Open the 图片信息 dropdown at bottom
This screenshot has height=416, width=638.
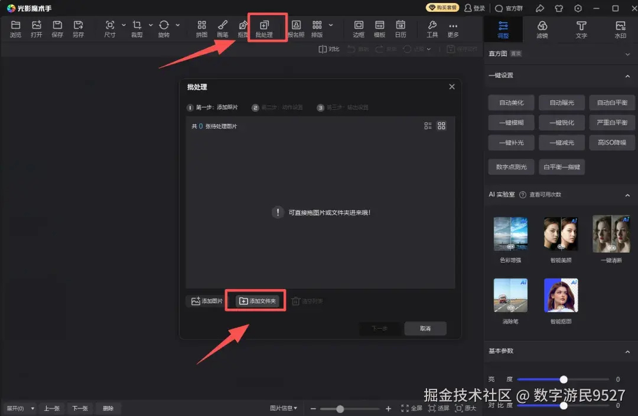(x=282, y=408)
